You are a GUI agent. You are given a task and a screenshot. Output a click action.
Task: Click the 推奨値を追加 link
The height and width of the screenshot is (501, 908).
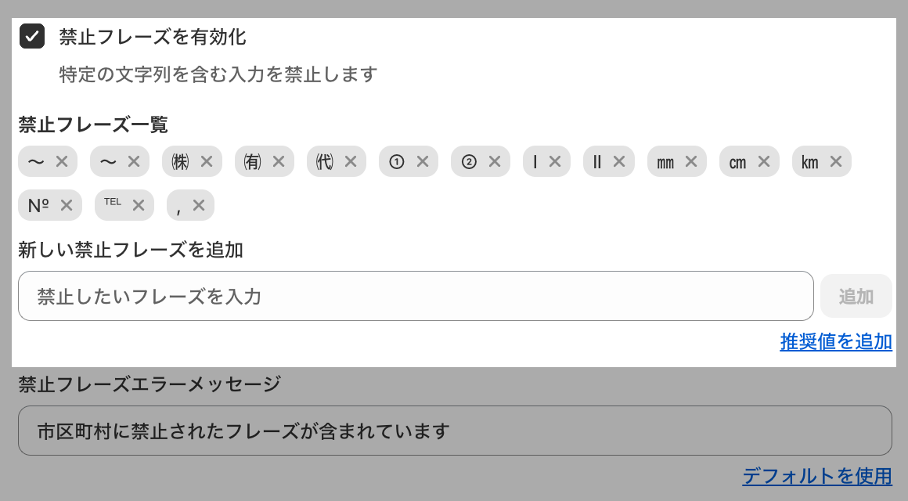coord(836,341)
